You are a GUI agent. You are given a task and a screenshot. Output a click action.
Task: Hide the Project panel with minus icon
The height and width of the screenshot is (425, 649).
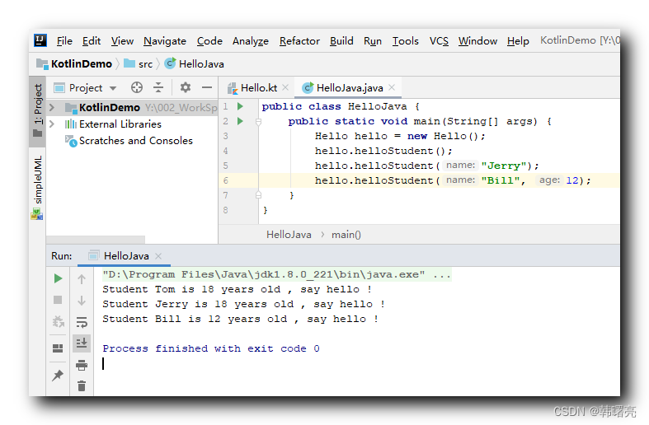tap(207, 87)
